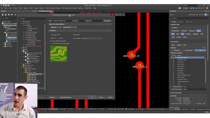Open the Reports menu
This screenshot has width=210, height=118.
[42, 8]
